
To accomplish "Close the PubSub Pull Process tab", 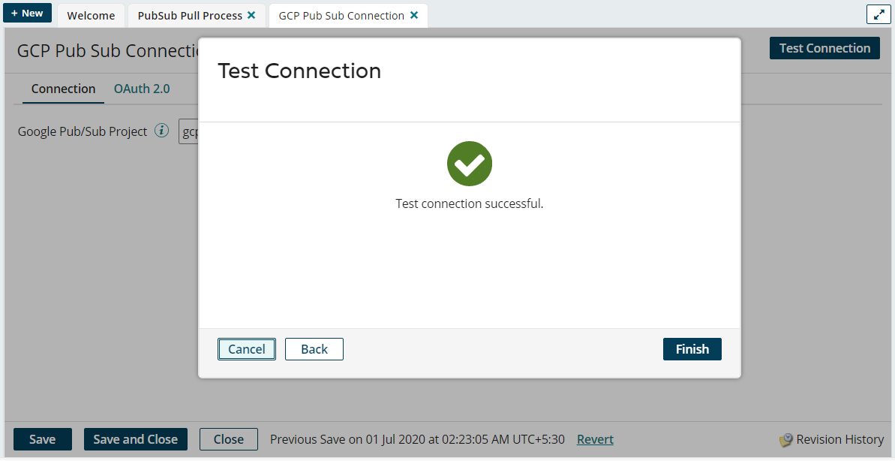I will (x=251, y=15).
